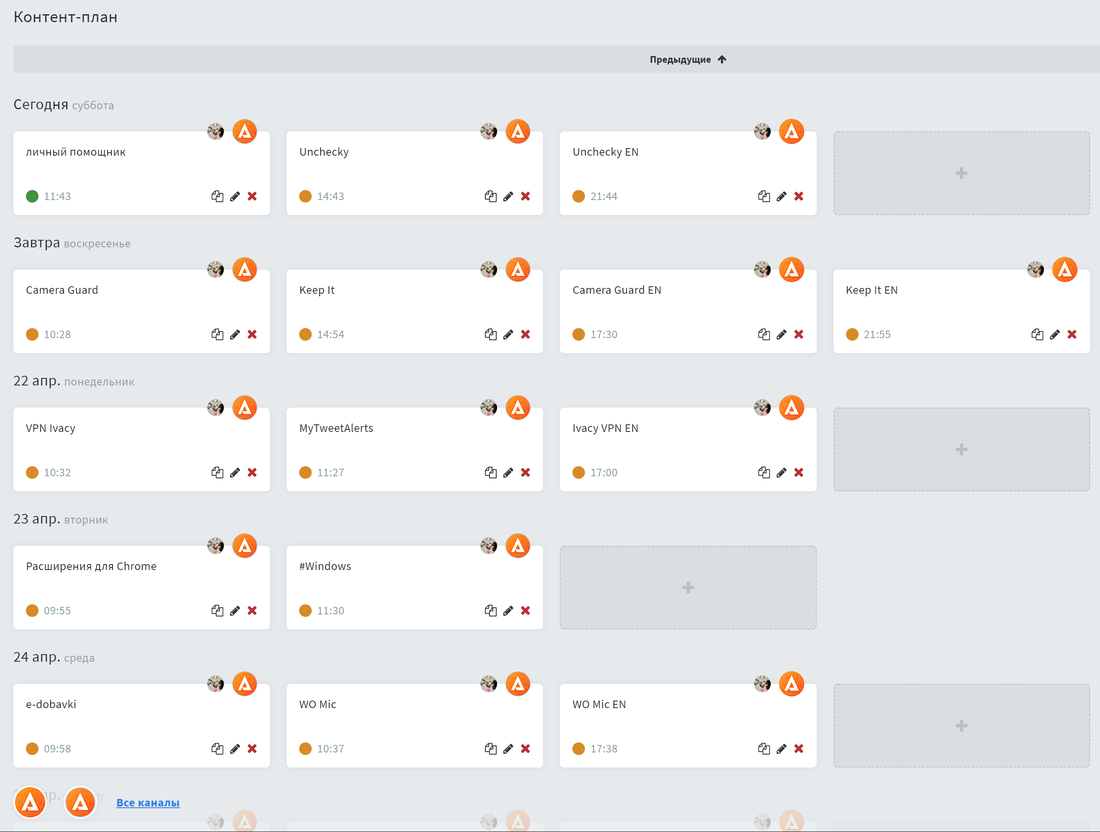Edit the Unchecky post with pencil icon
Viewport: 1100px width, 832px height.
coord(508,196)
